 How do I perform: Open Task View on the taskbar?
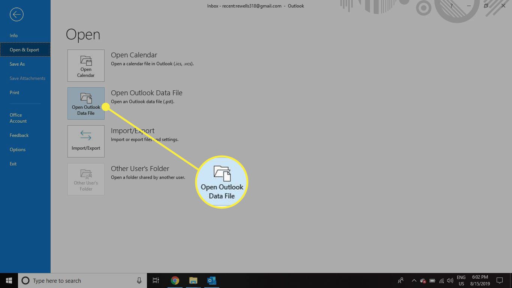[156, 280]
